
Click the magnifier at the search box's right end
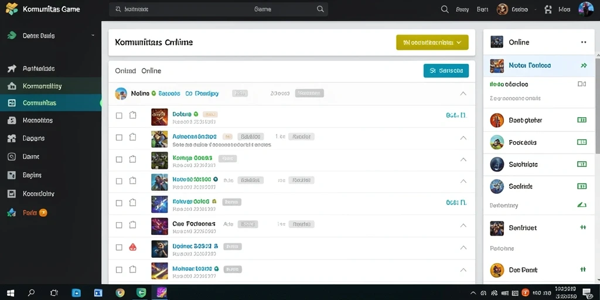(x=321, y=9)
